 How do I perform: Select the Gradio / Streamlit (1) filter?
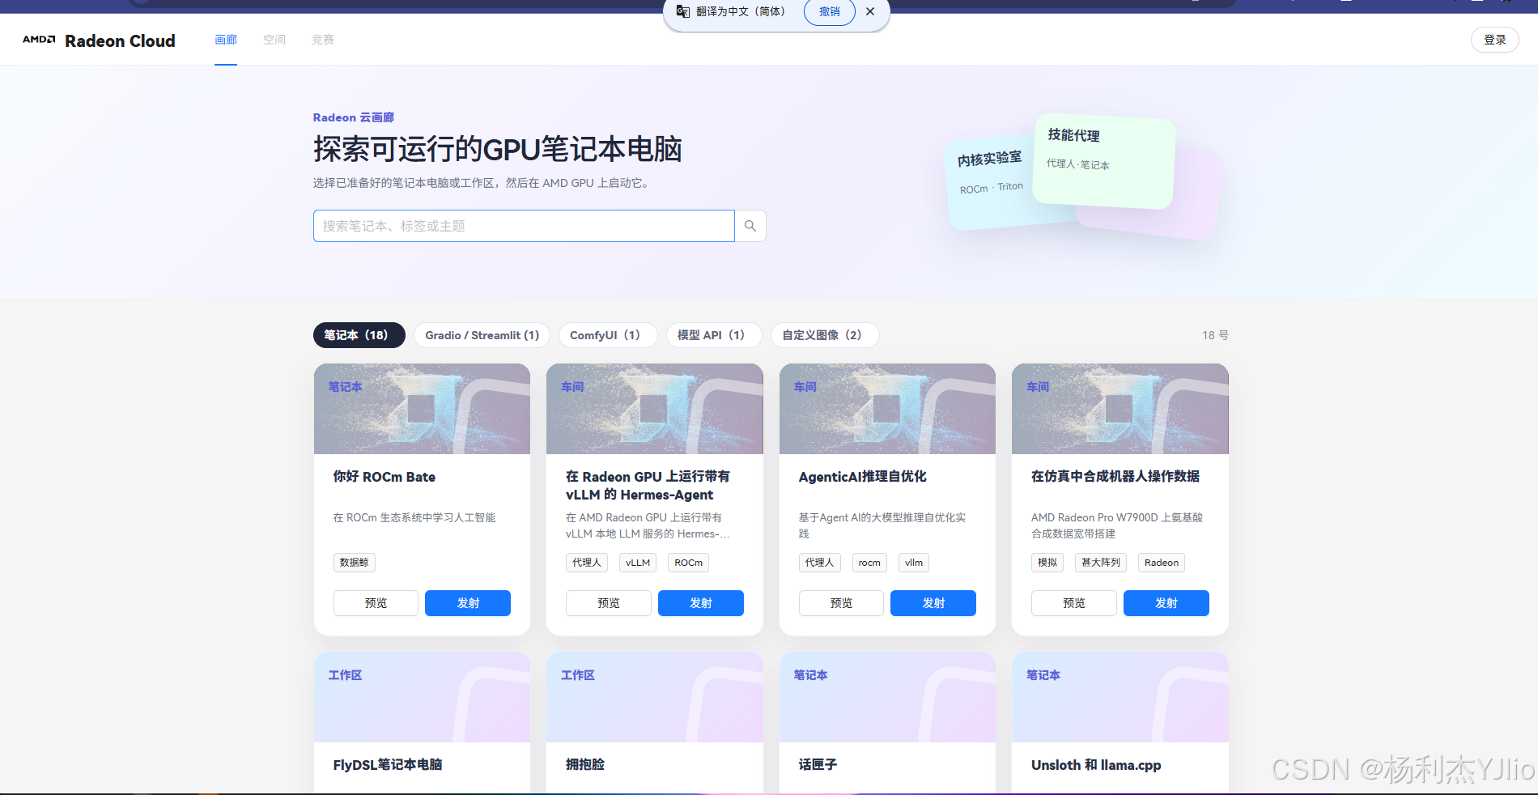482,335
